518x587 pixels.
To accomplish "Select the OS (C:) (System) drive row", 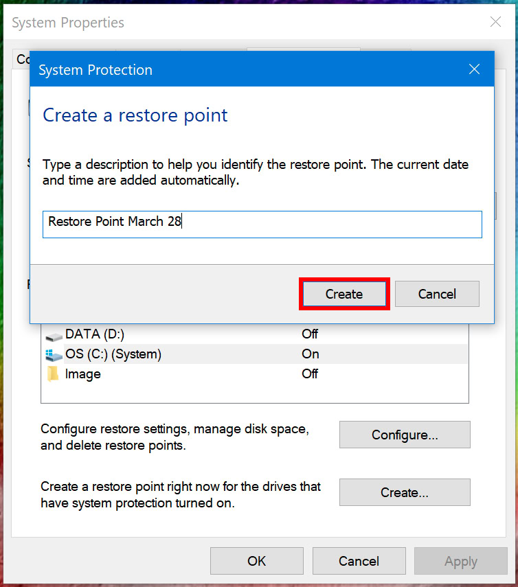I will point(255,354).
